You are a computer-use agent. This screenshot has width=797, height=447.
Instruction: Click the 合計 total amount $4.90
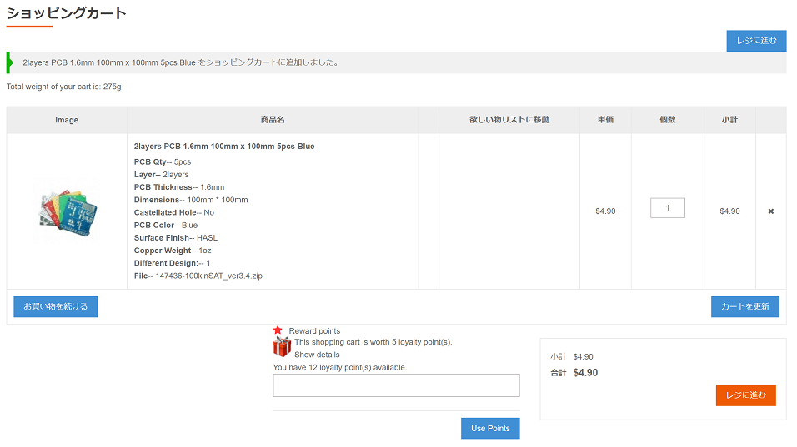point(585,373)
